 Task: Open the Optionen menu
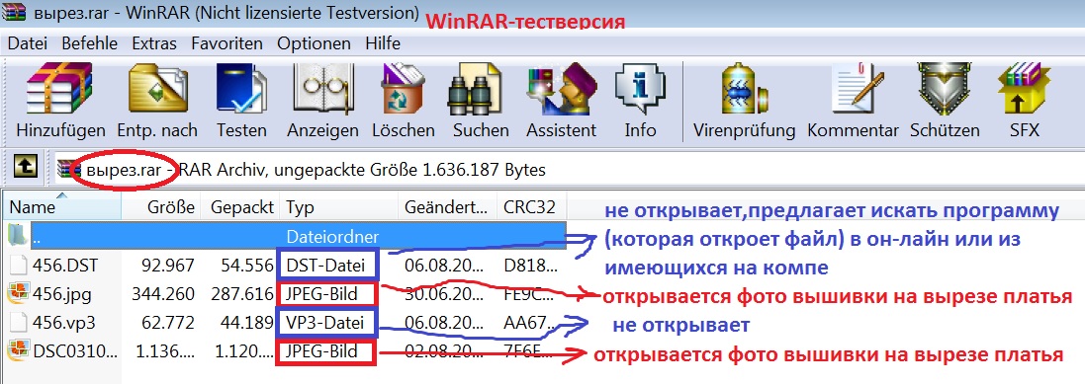[x=315, y=43]
